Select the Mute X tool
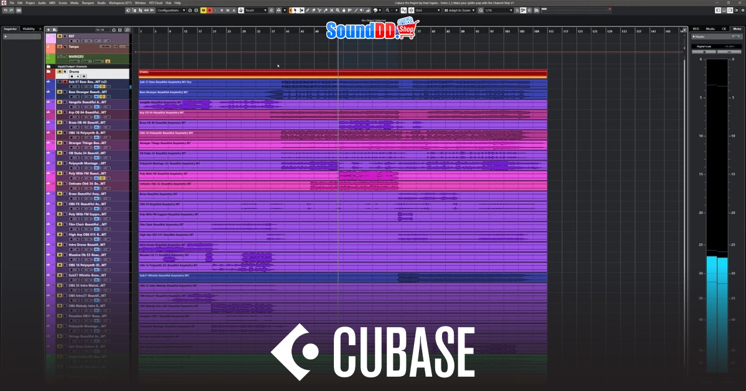The height and width of the screenshot is (391, 746). 332,11
